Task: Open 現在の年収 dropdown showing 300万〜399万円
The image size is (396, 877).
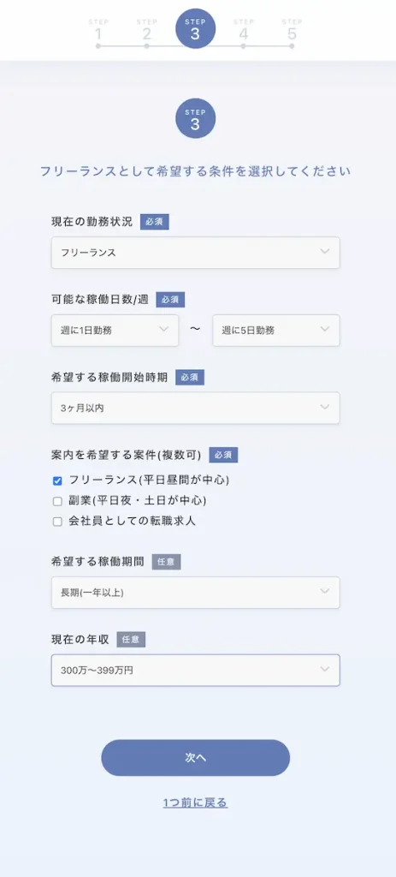Action: pos(196,670)
